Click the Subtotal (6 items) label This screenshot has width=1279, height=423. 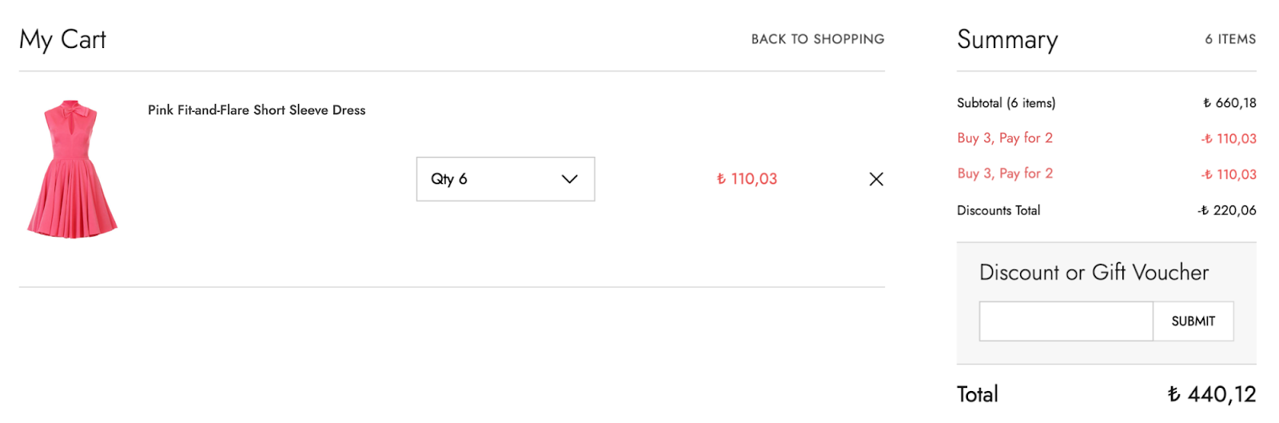[1006, 103]
